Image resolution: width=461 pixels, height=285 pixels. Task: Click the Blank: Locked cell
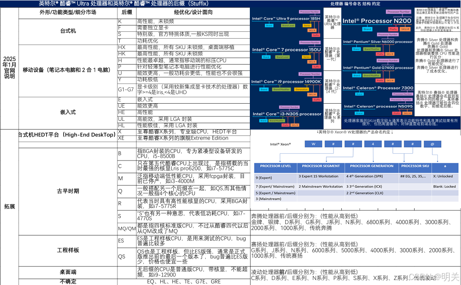click(444, 187)
